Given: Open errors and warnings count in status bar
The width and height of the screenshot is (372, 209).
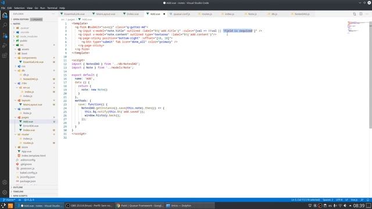Looking at the screenshot, I should tap(29, 200).
